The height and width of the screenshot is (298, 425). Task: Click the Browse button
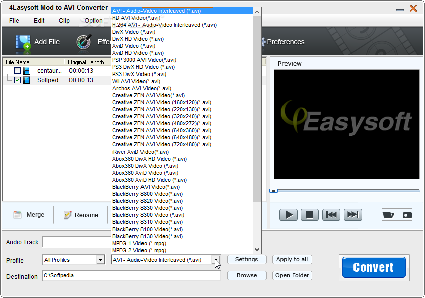[247, 275]
